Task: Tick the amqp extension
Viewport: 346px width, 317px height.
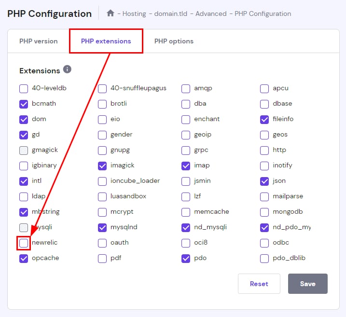Action: [186, 88]
